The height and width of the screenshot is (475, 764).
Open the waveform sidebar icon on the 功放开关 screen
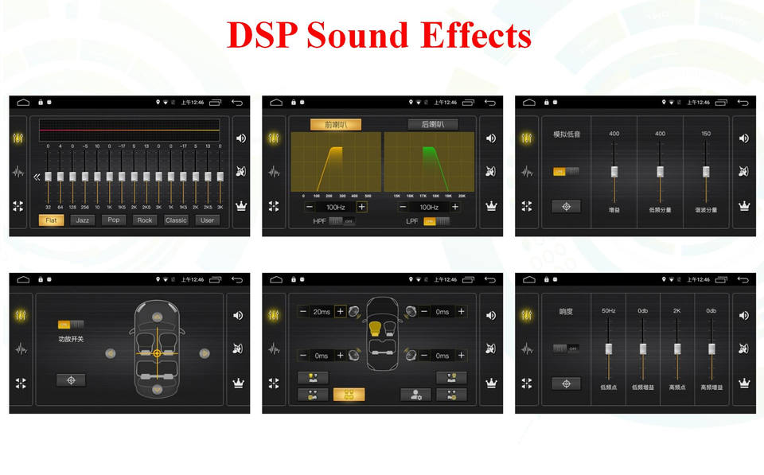(21, 348)
